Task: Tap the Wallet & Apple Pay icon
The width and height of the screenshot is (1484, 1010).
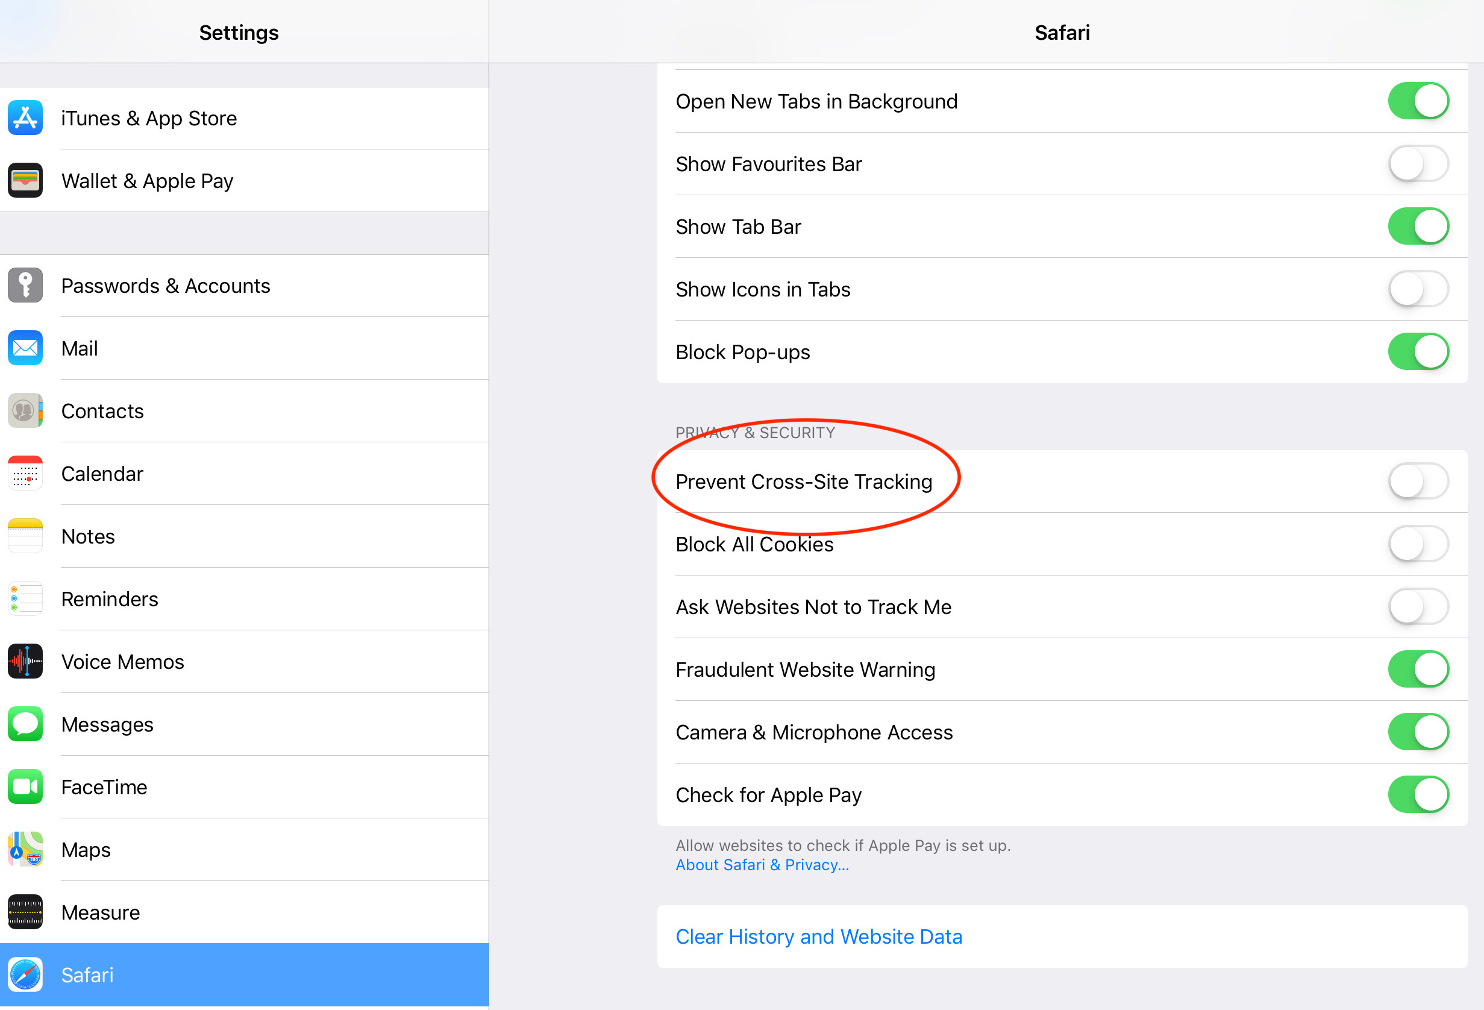Action: 25,181
